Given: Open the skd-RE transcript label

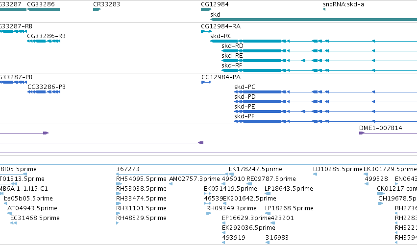Looking at the screenshot, I should pyautogui.click(x=232, y=55).
